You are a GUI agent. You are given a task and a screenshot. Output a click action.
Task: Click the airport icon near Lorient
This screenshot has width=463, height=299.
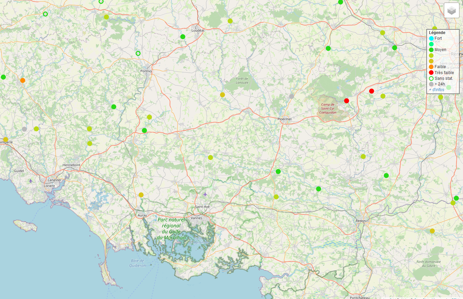pyautogui.click(x=31, y=181)
